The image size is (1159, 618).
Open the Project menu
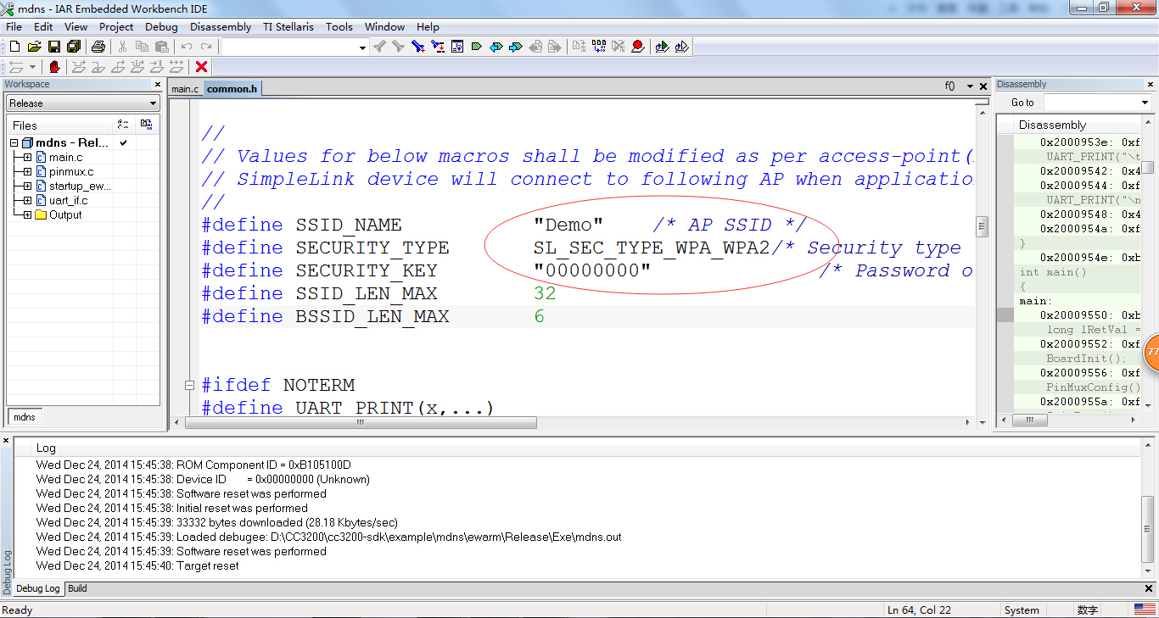(116, 26)
